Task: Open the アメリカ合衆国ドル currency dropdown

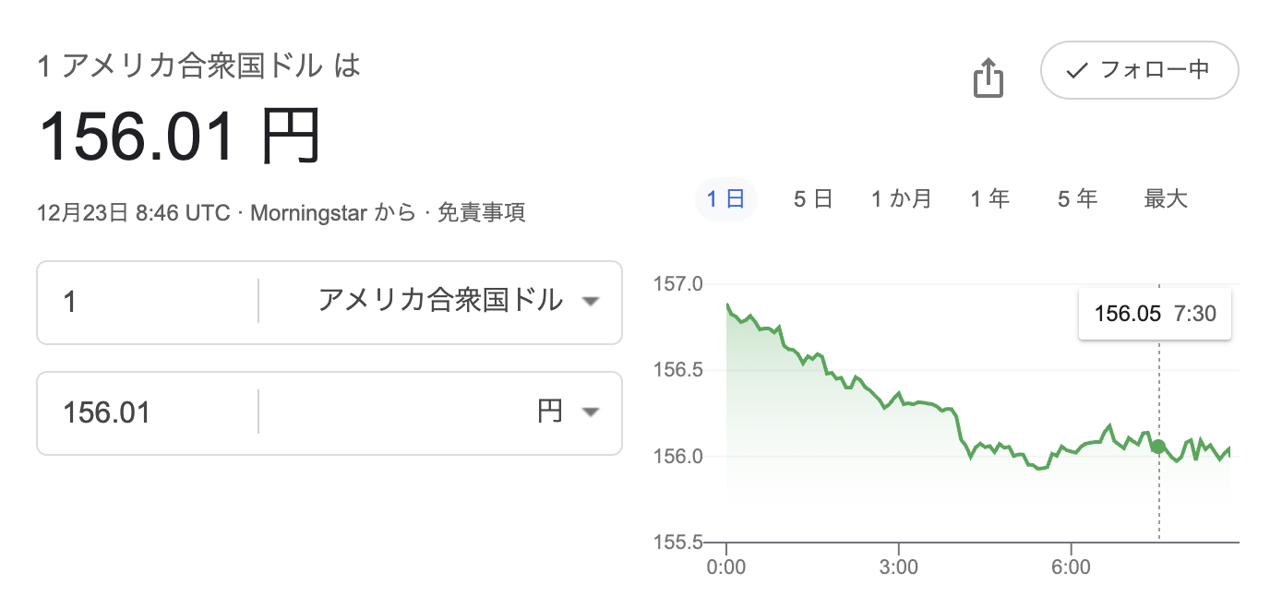Action: (x=440, y=301)
